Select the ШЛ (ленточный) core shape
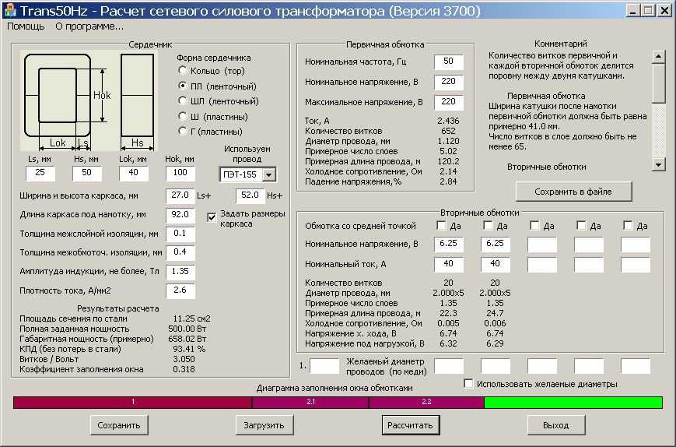676x447 pixels. pos(218,101)
